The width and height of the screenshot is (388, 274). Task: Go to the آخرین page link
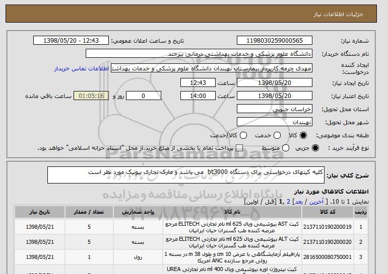pos(316,202)
